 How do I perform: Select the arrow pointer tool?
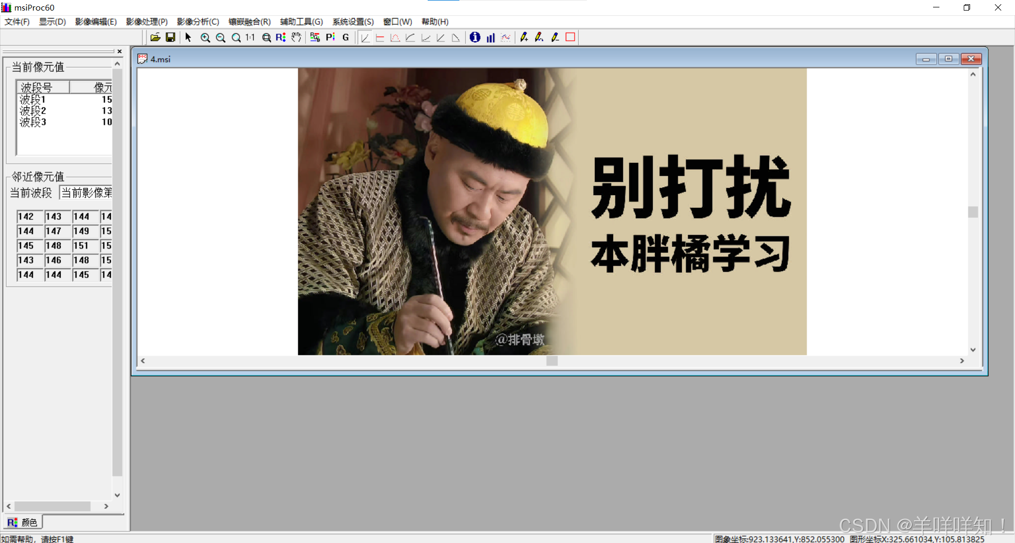(188, 38)
